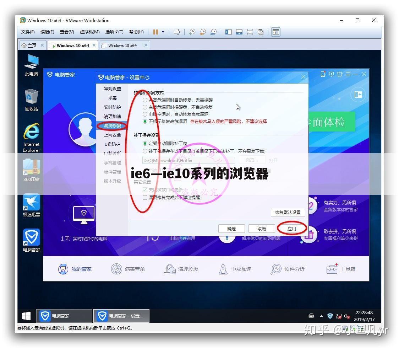Open 工具箱 in bottom navigation
Viewport: 399px width, 348px height.
pos(341,269)
